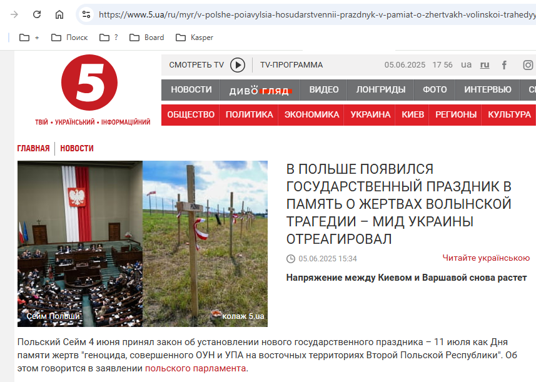Click НОВОСТИ breadcrumb link
Image resolution: width=536 pixels, height=382 pixels.
click(x=76, y=148)
